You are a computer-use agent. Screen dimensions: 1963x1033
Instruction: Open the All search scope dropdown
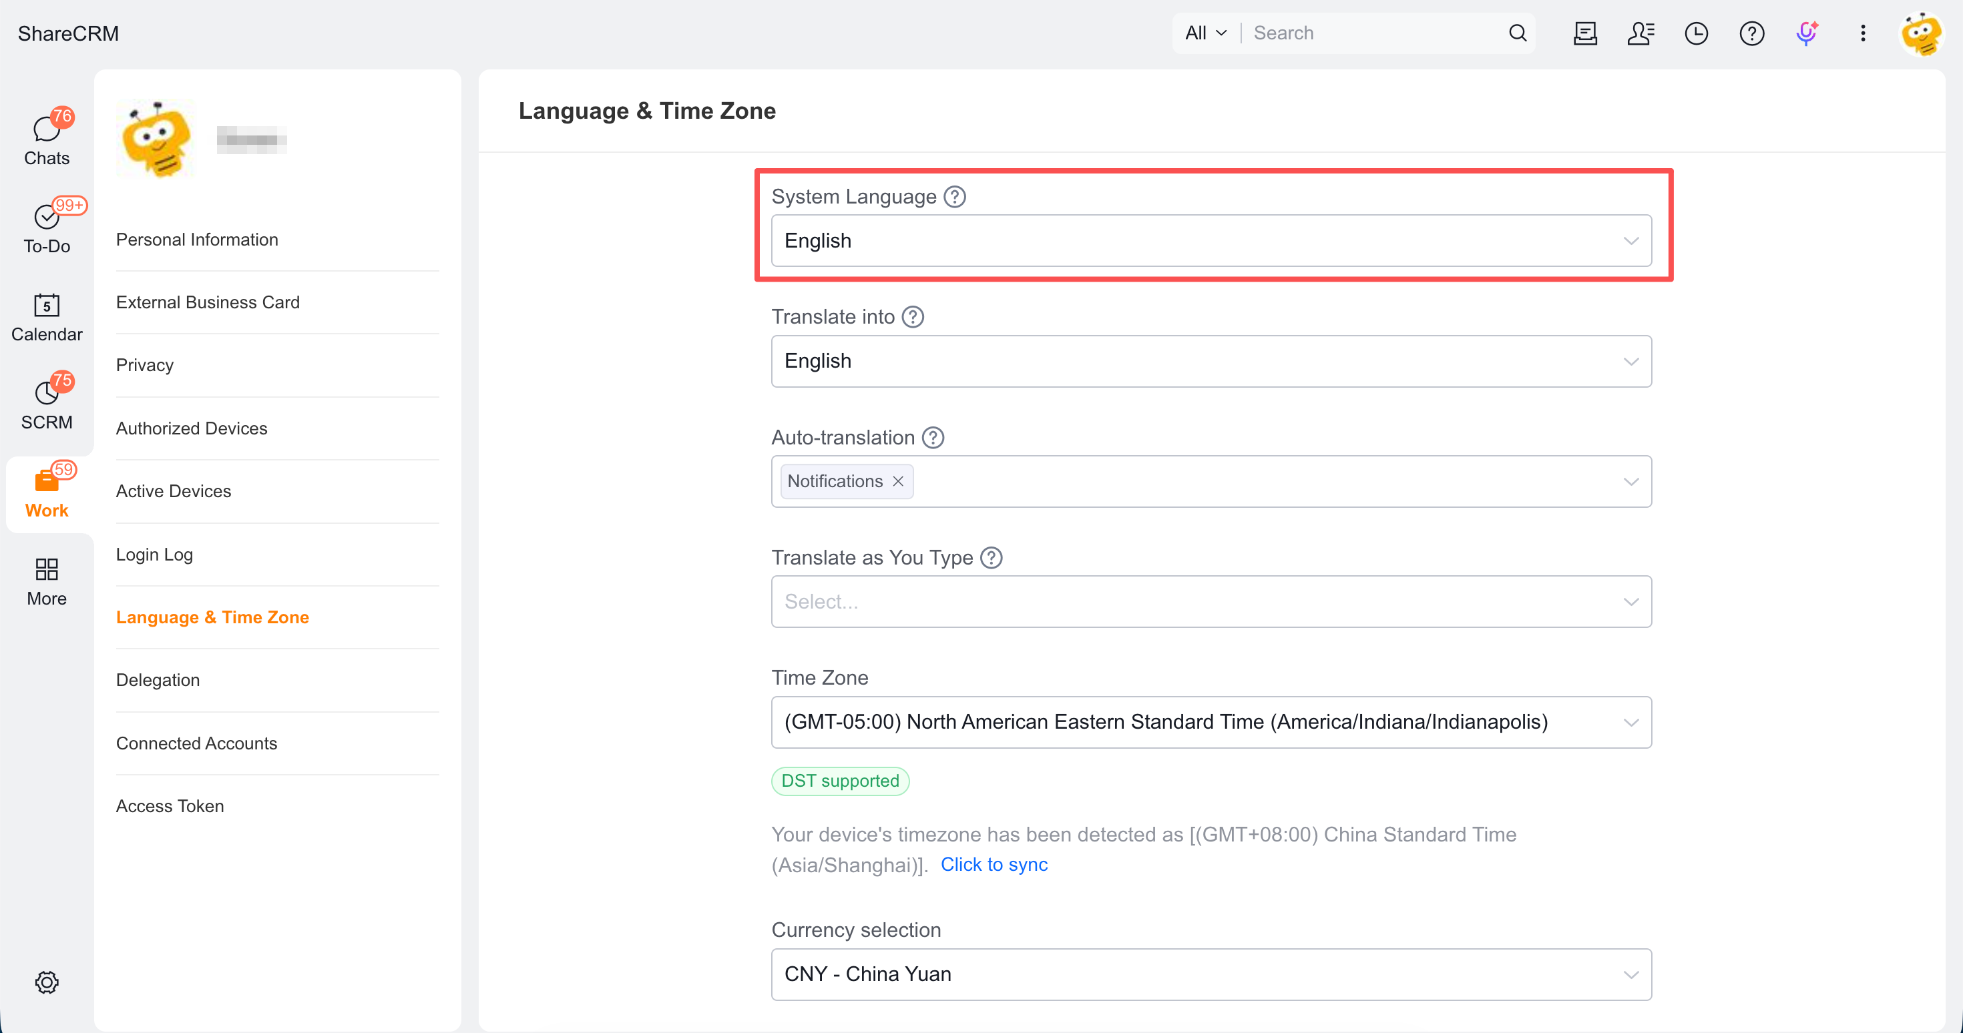pyautogui.click(x=1207, y=33)
